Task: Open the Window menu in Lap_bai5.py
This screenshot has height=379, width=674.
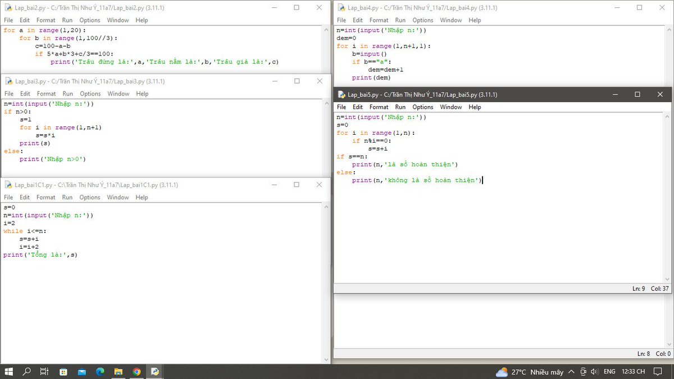Action: [451, 107]
